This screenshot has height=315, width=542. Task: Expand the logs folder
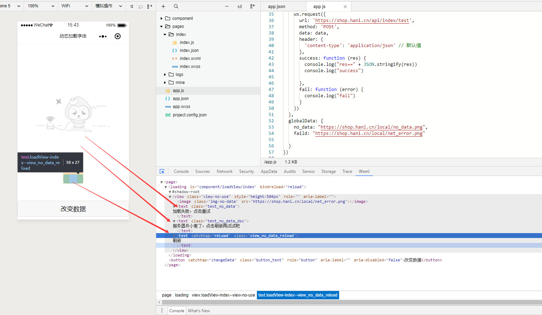coord(179,75)
